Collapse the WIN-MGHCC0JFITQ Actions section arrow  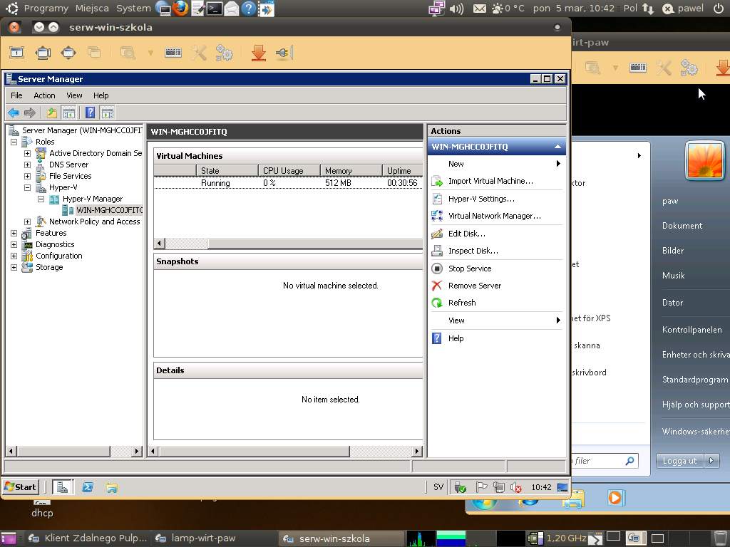point(558,147)
